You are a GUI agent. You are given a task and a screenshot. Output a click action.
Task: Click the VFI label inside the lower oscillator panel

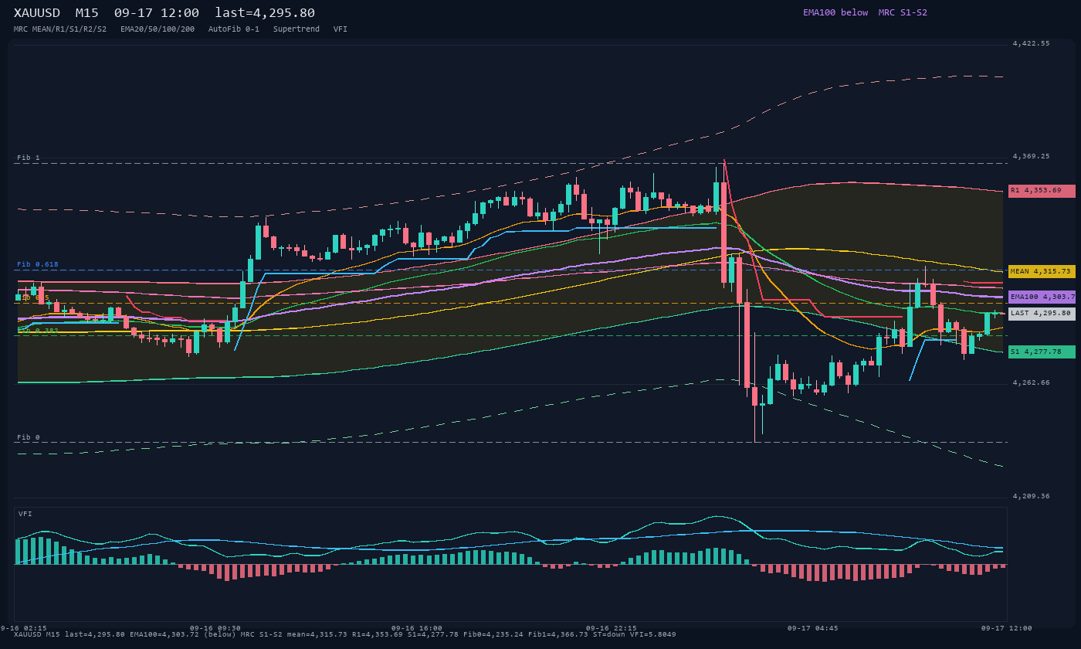[x=25, y=514]
